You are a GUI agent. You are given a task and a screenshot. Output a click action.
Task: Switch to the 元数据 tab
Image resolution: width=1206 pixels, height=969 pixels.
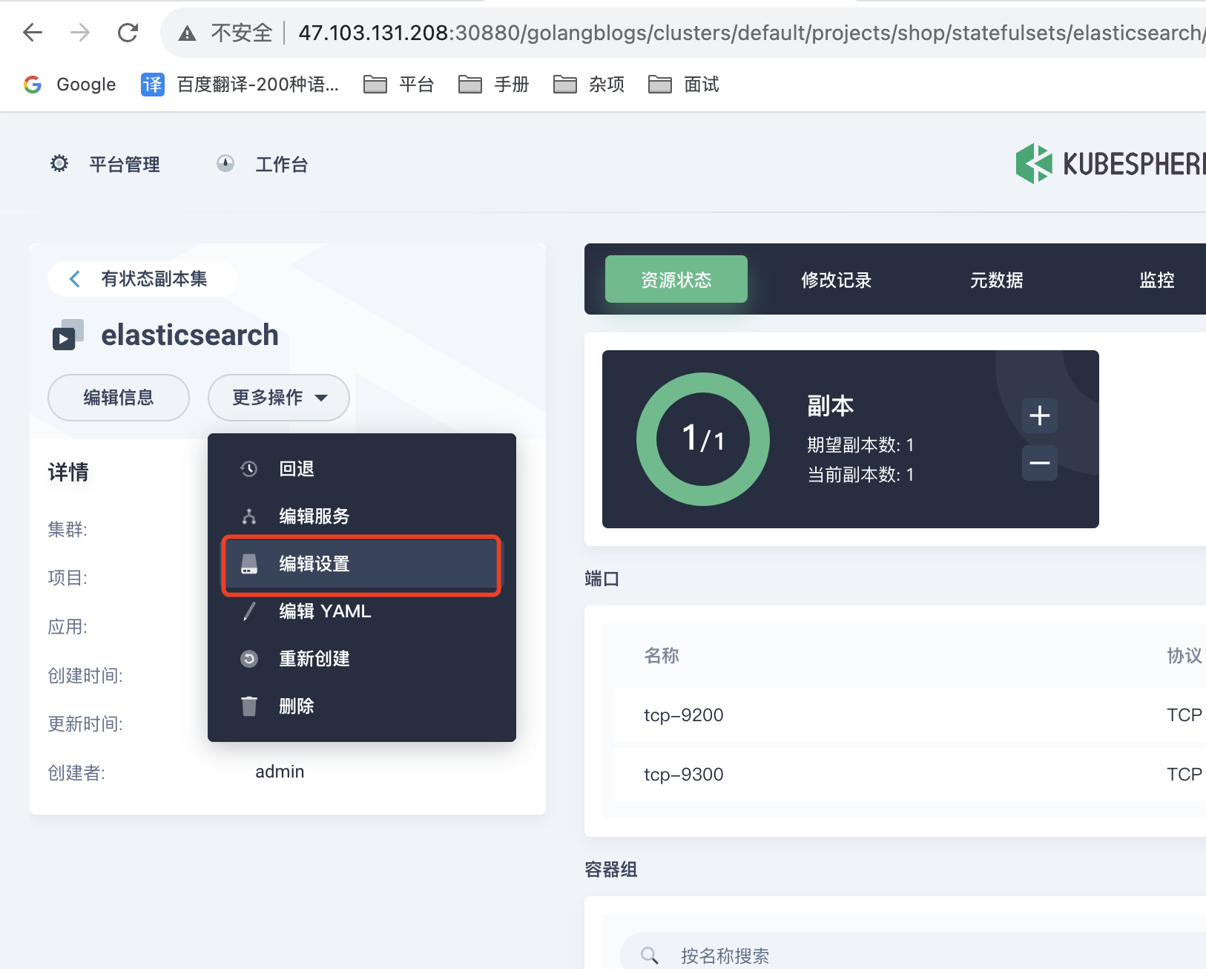point(997,280)
